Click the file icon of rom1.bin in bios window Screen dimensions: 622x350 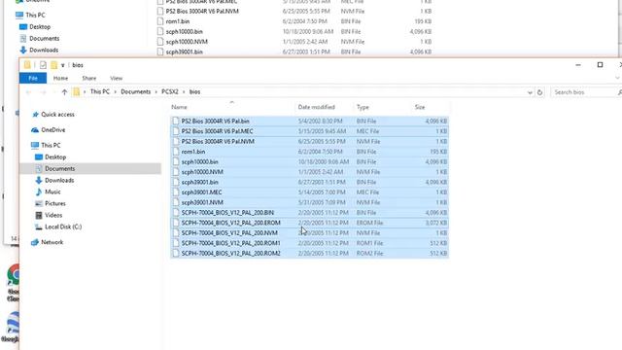tap(175, 152)
